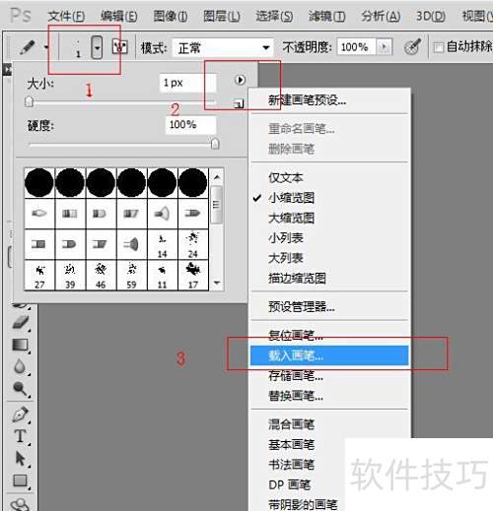Enable the 自动抹除 checkbox

438,47
